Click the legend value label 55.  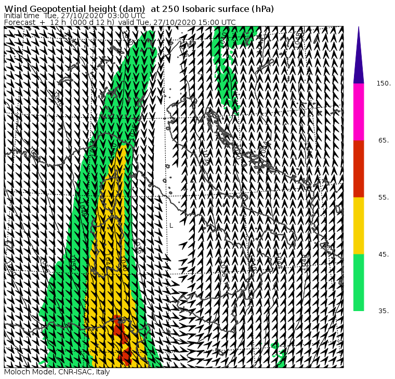coord(384,198)
